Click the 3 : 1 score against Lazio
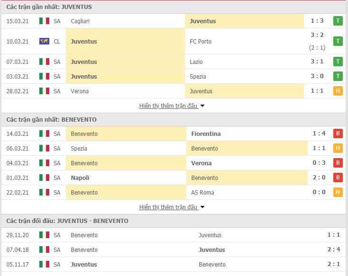The image size is (348, 276). click(317, 62)
